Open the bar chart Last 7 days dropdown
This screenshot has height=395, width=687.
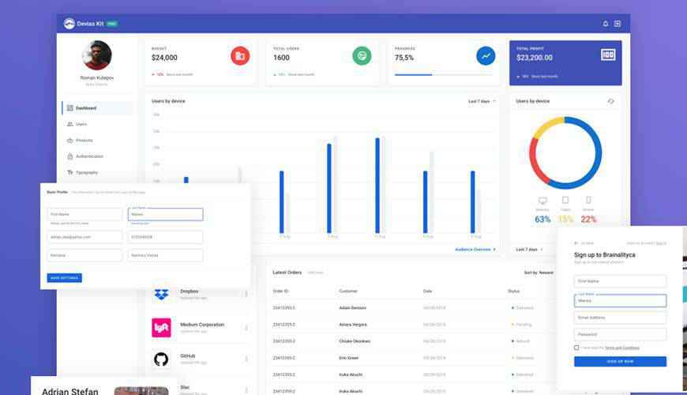click(482, 101)
